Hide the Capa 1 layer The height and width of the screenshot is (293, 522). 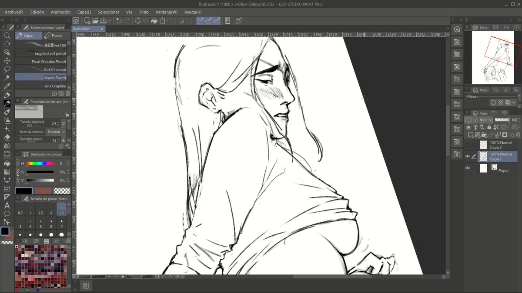click(x=468, y=157)
